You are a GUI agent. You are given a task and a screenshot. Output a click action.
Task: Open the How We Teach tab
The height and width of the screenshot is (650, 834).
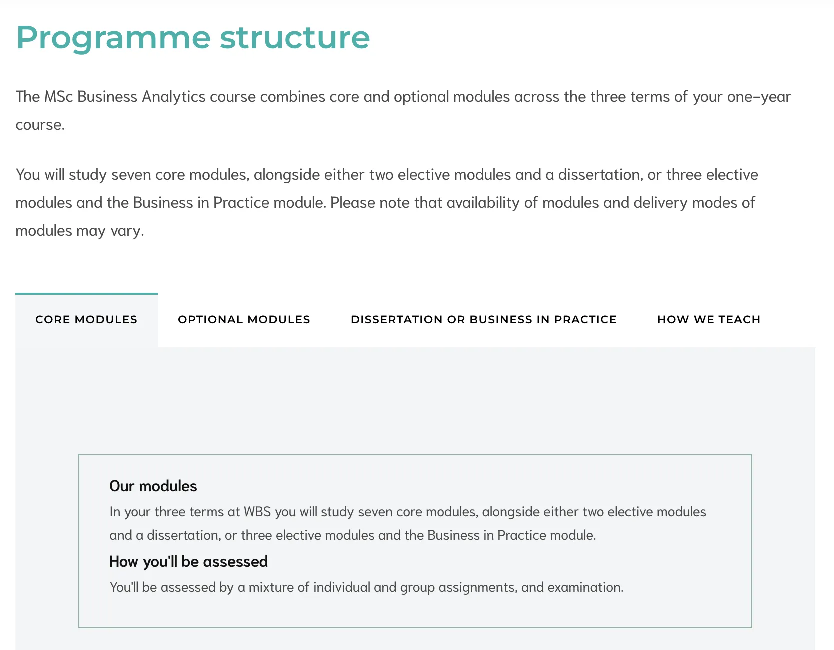[708, 320]
